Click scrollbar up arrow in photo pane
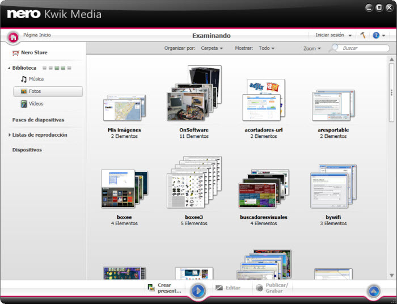The width and height of the screenshot is (397, 304). 392,60
